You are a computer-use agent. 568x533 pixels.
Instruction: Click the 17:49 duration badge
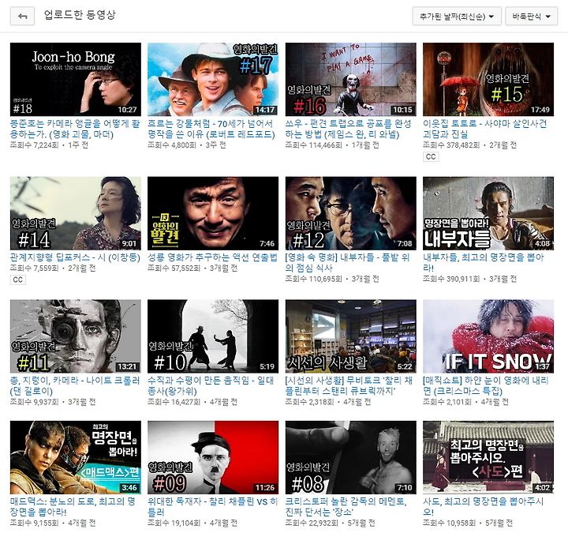point(540,110)
